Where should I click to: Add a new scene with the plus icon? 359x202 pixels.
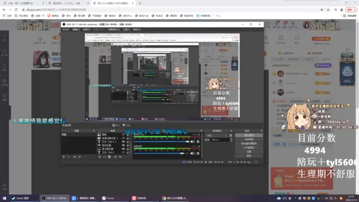(64, 157)
